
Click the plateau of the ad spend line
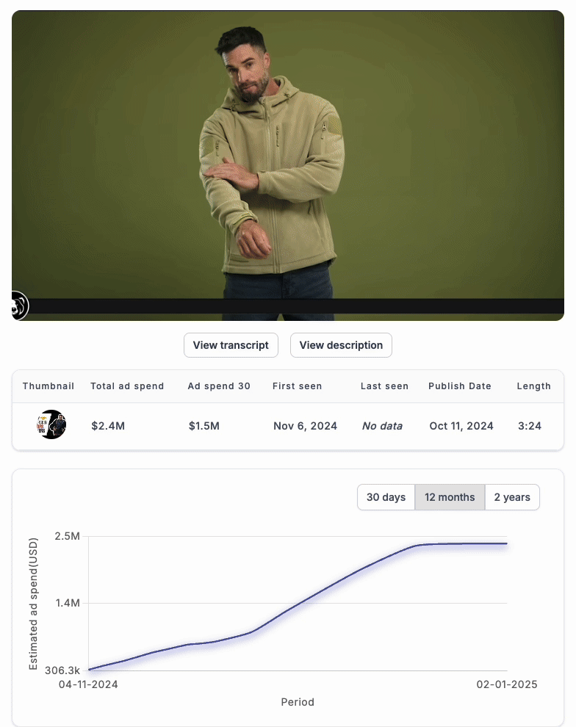(464, 543)
